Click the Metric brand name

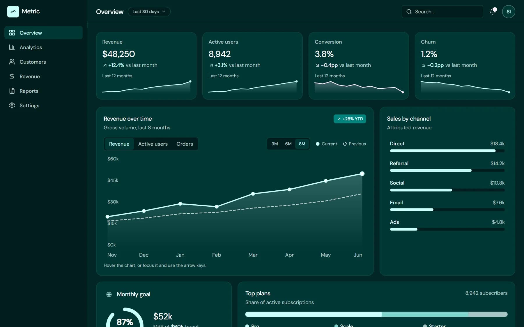(x=31, y=11)
